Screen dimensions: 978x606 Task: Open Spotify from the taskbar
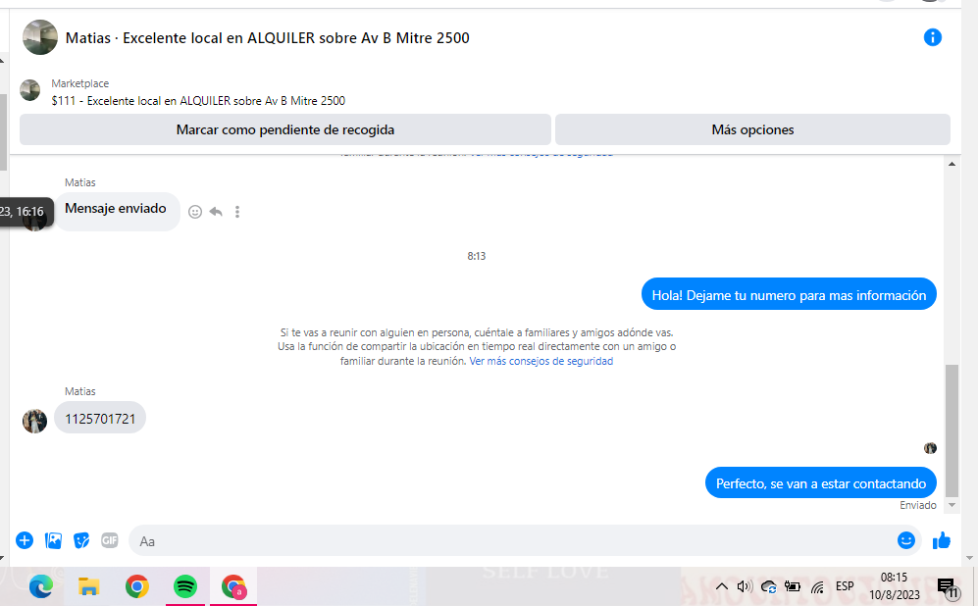[x=184, y=586]
